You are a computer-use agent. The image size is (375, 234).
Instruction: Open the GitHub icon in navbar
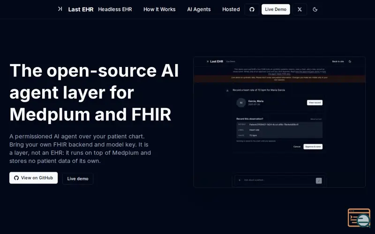coord(252,9)
